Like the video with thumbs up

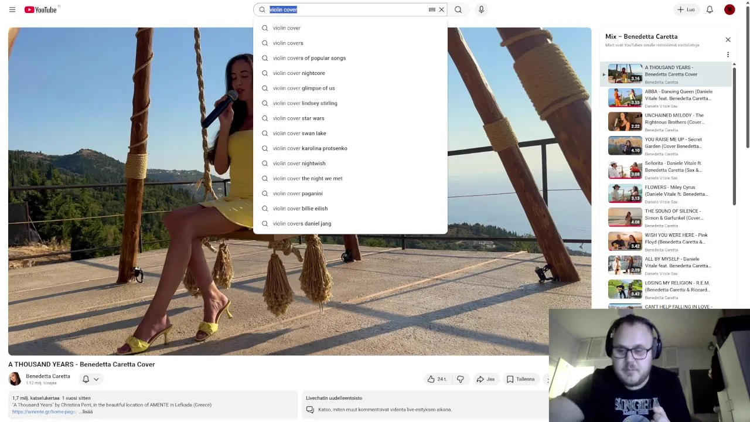pos(438,379)
